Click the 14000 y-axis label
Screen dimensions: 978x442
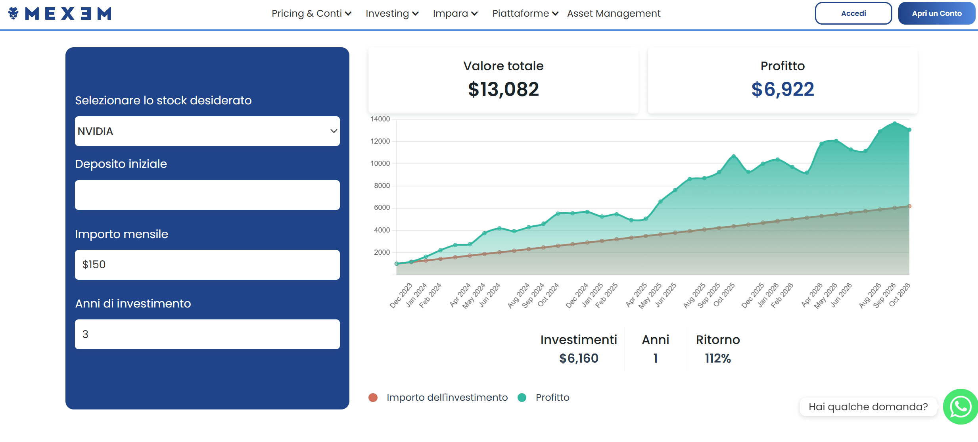click(380, 119)
